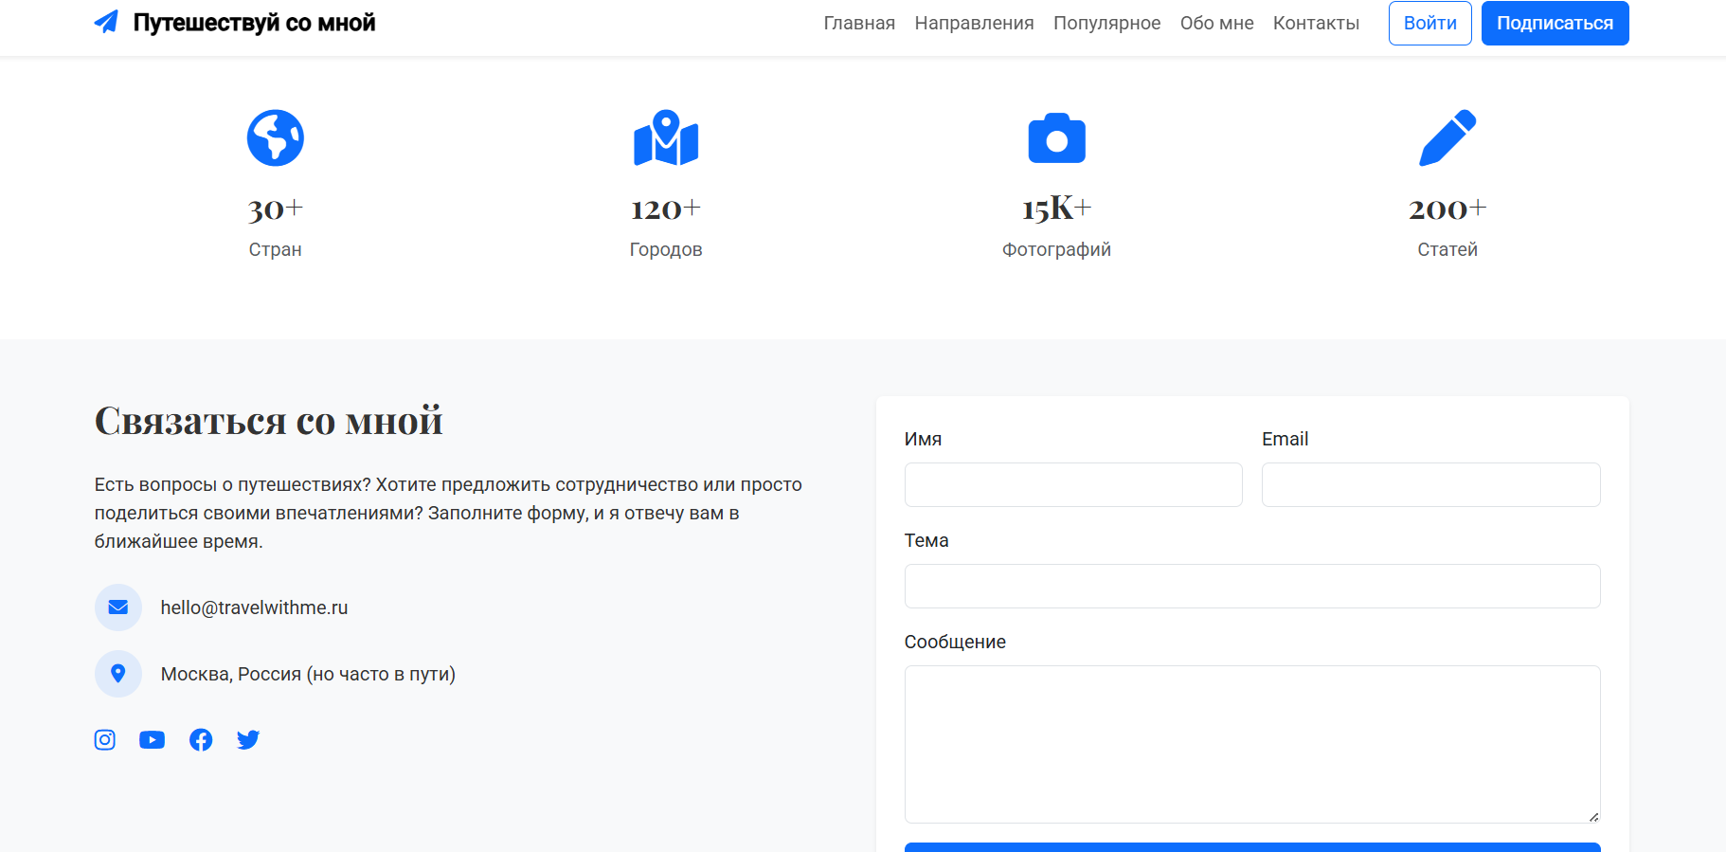This screenshot has height=852, width=1726.
Task: Click the hello@travelwithme.ru email text
Action: pyautogui.click(x=254, y=607)
